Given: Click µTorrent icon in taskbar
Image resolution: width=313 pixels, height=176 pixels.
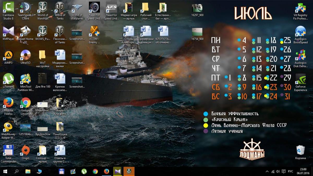Looking at the screenshot, I should point(84,171).
